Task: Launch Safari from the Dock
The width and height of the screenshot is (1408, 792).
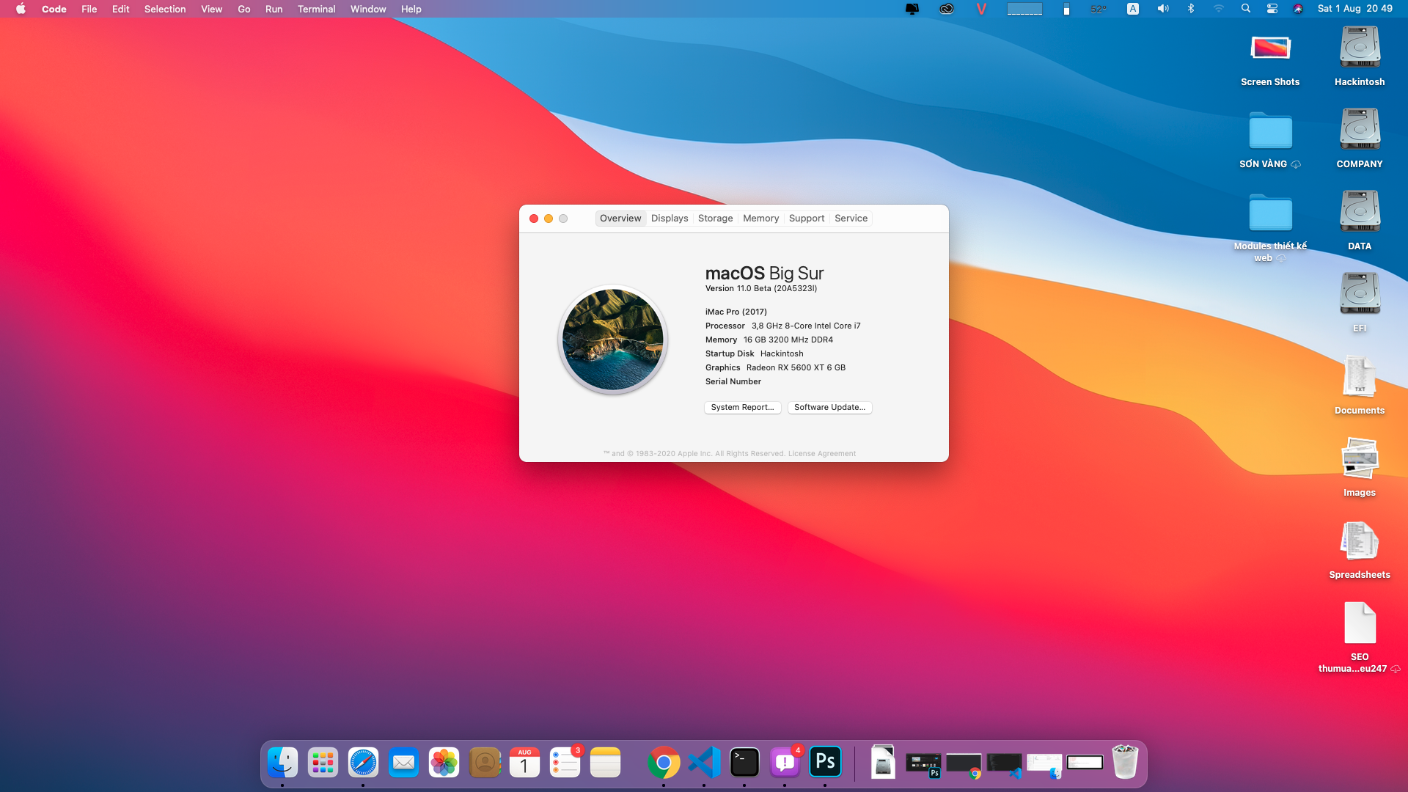Action: click(x=363, y=763)
